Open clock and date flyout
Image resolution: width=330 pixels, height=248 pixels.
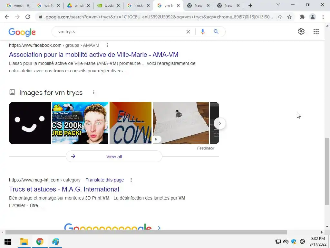tap(318, 242)
